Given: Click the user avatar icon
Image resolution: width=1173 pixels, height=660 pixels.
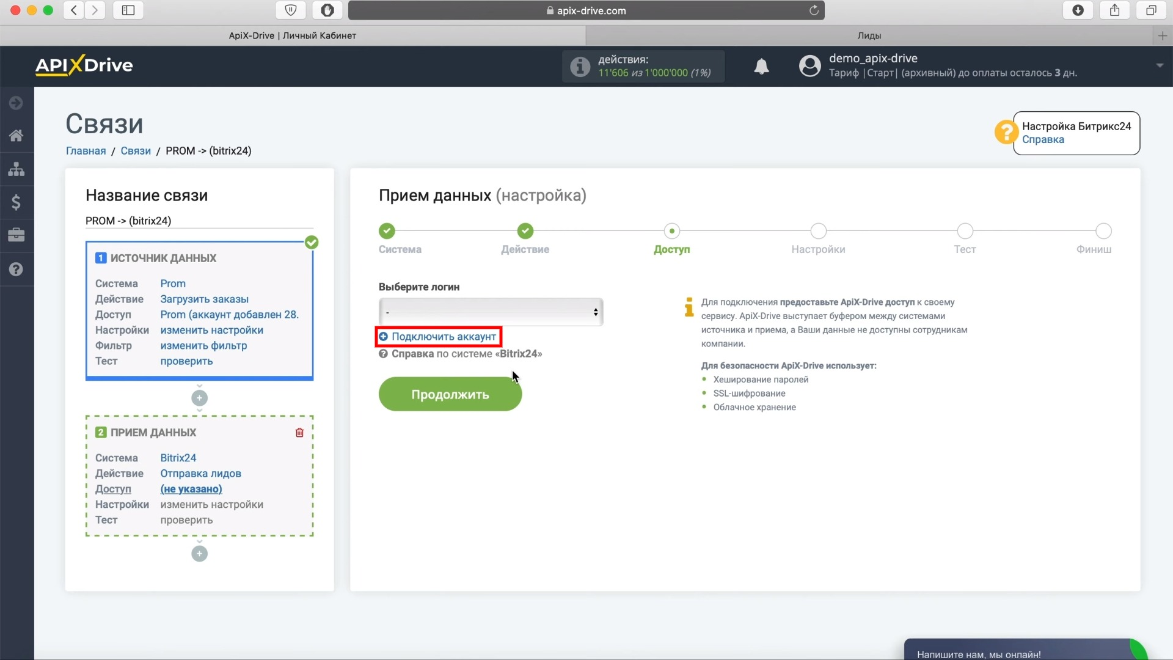Looking at the screenshot, I should 810,65.
